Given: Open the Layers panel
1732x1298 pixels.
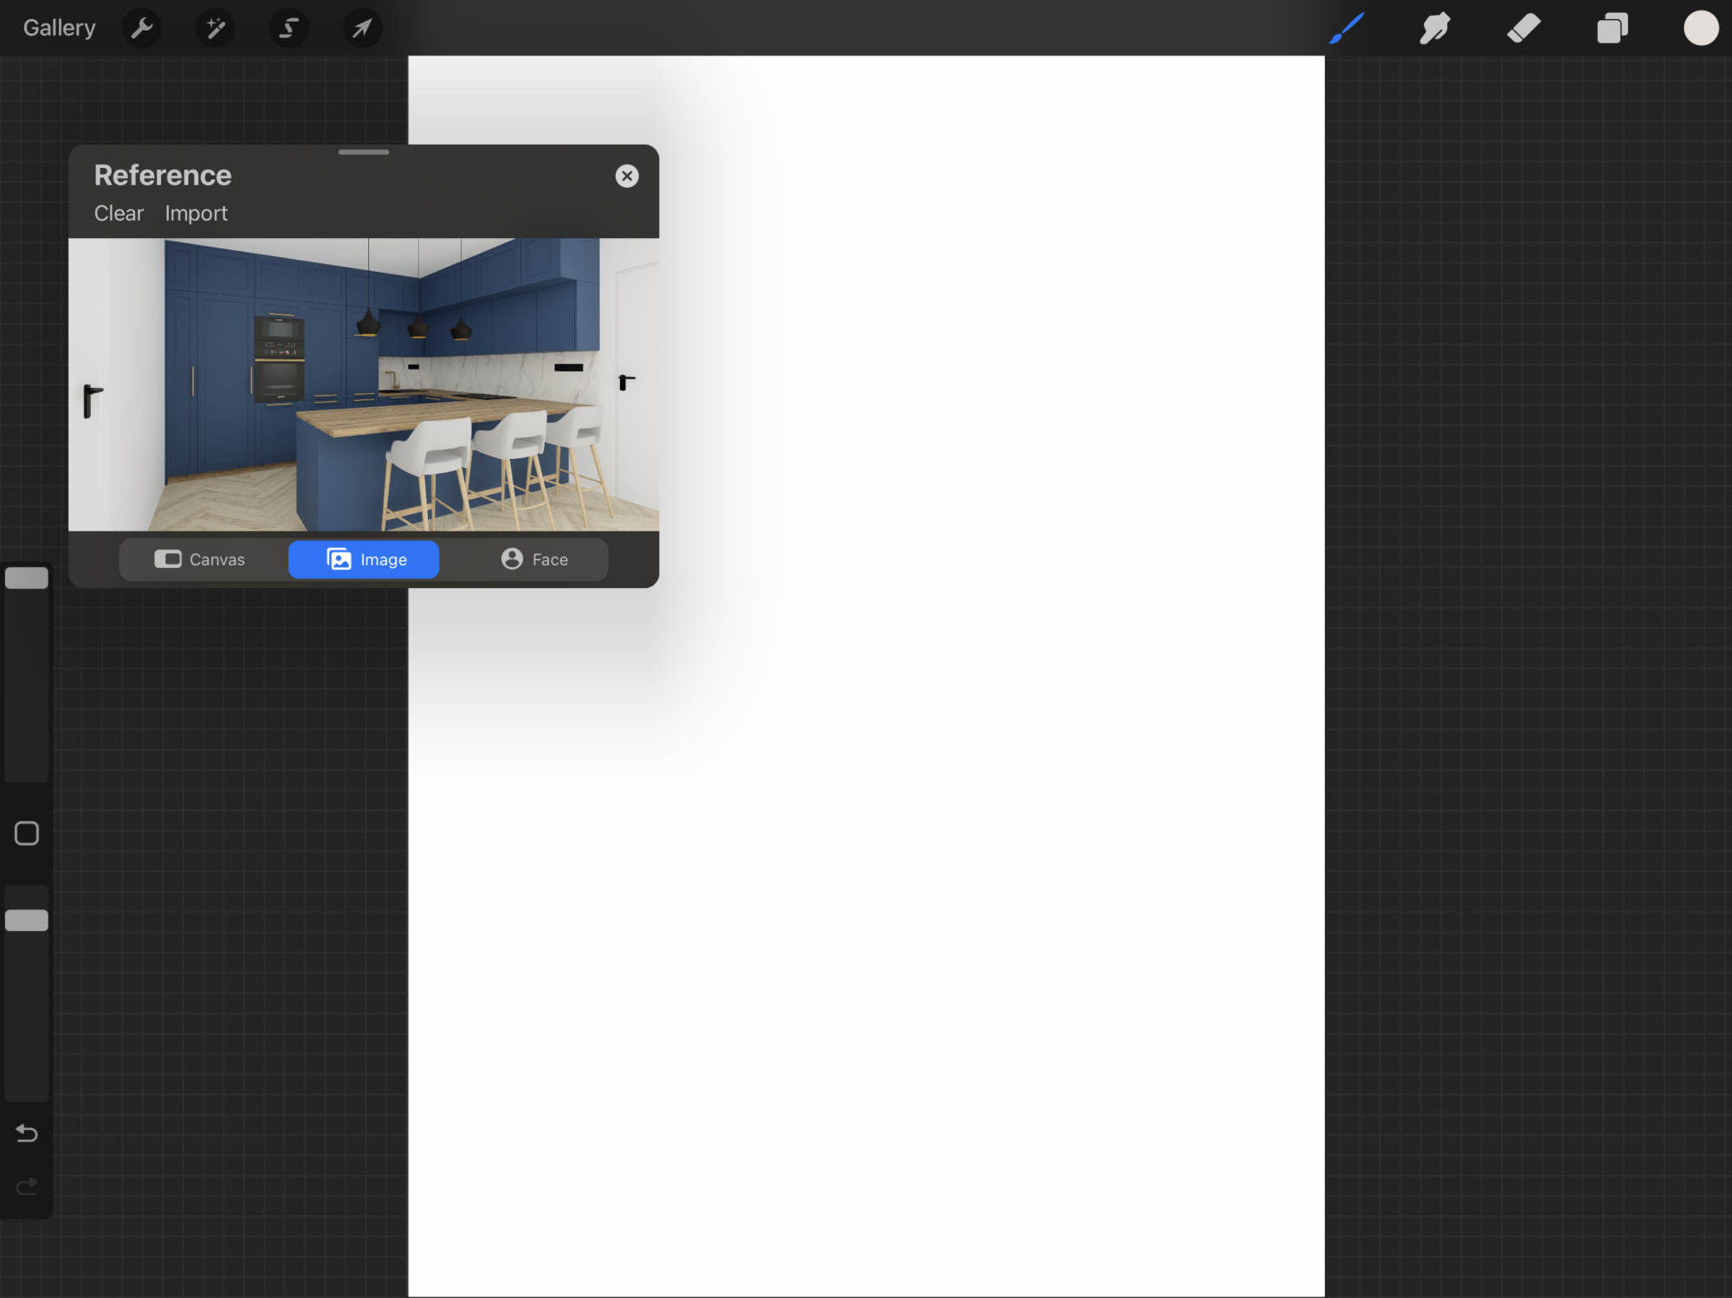Looking at the screenshot, I should click(x=1612, y=28).
